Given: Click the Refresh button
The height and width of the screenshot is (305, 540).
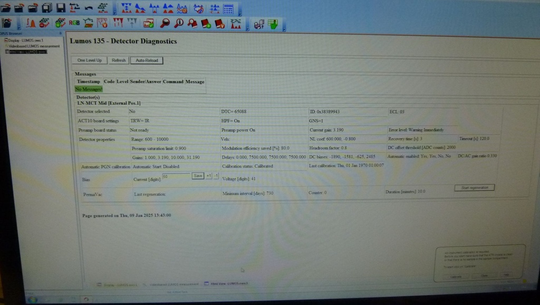Looking at the screenshot, I should coord(119,60).
